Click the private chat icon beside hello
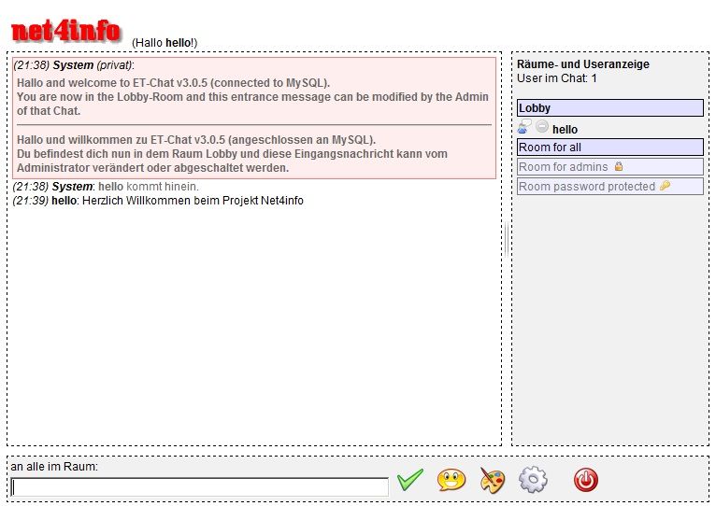The width and height of the screenshot is (716, 506). pyautogui.click(x=524, y=128)
